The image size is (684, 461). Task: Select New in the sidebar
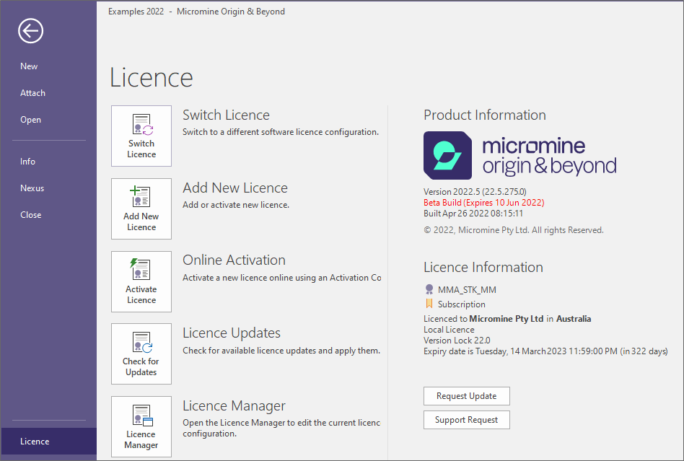click(x=29, y=66)
